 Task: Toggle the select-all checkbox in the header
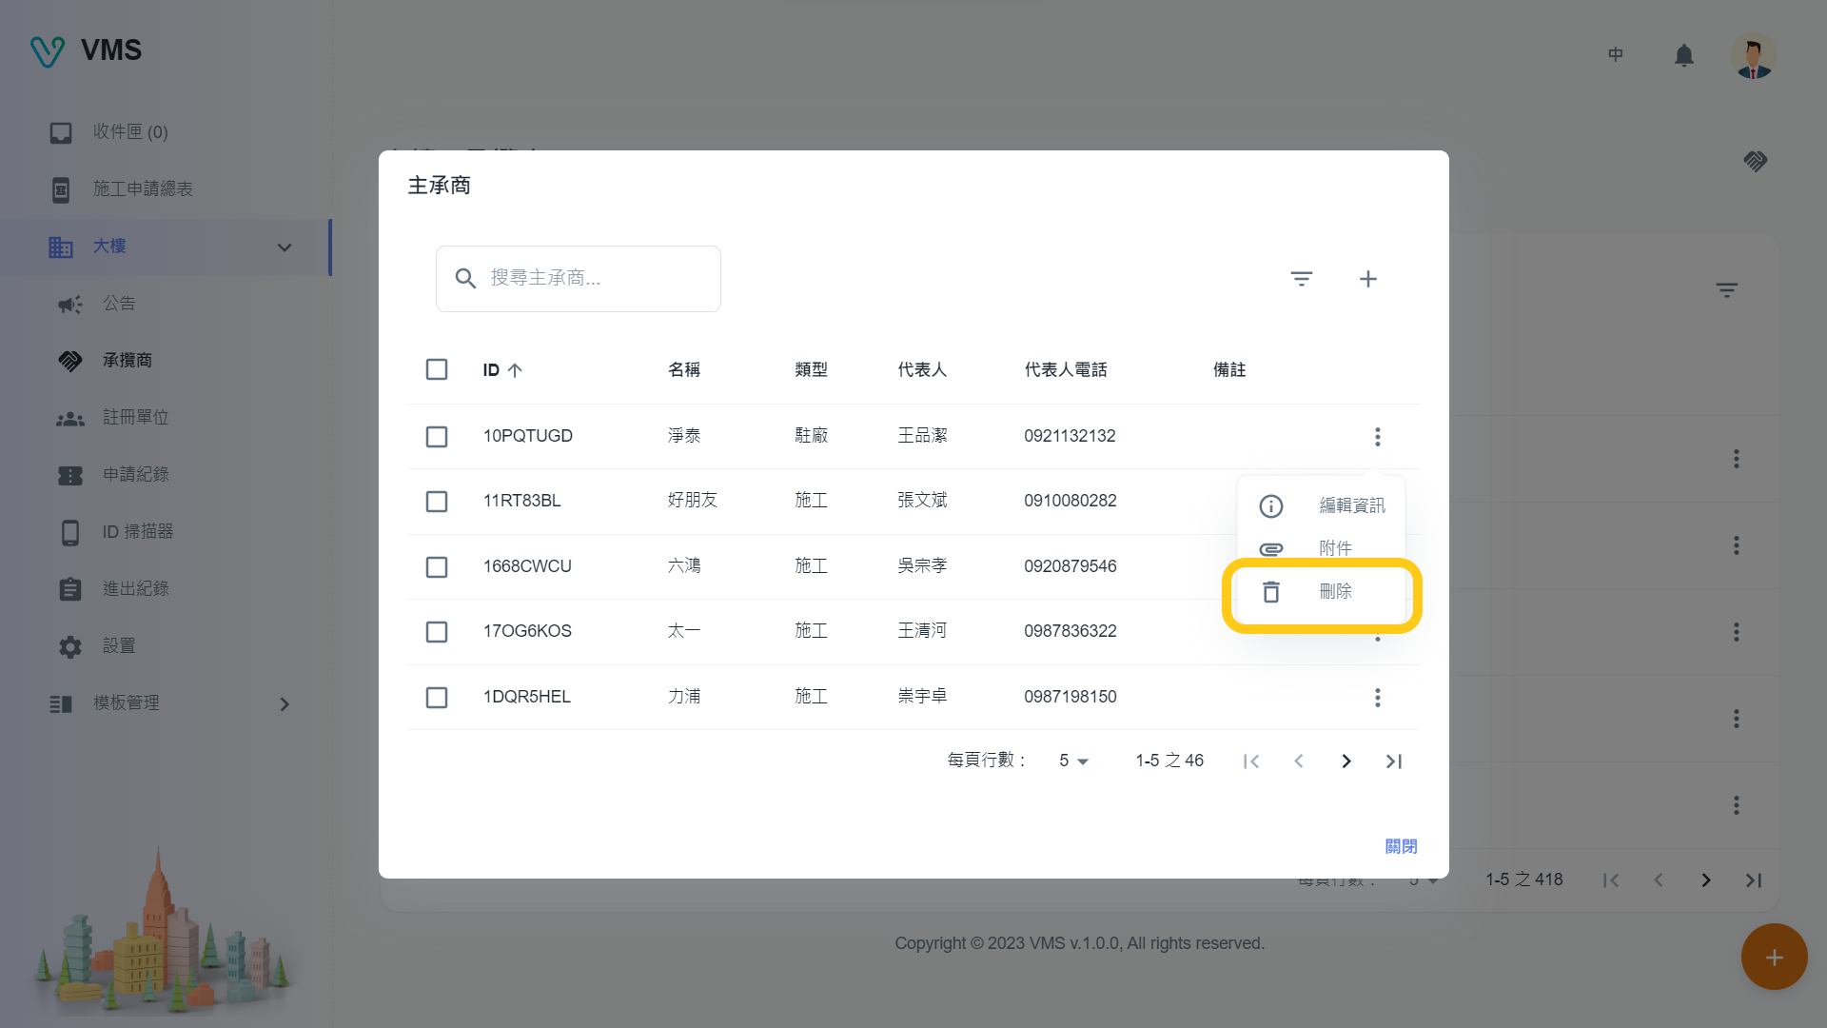[x=437, y=369]
